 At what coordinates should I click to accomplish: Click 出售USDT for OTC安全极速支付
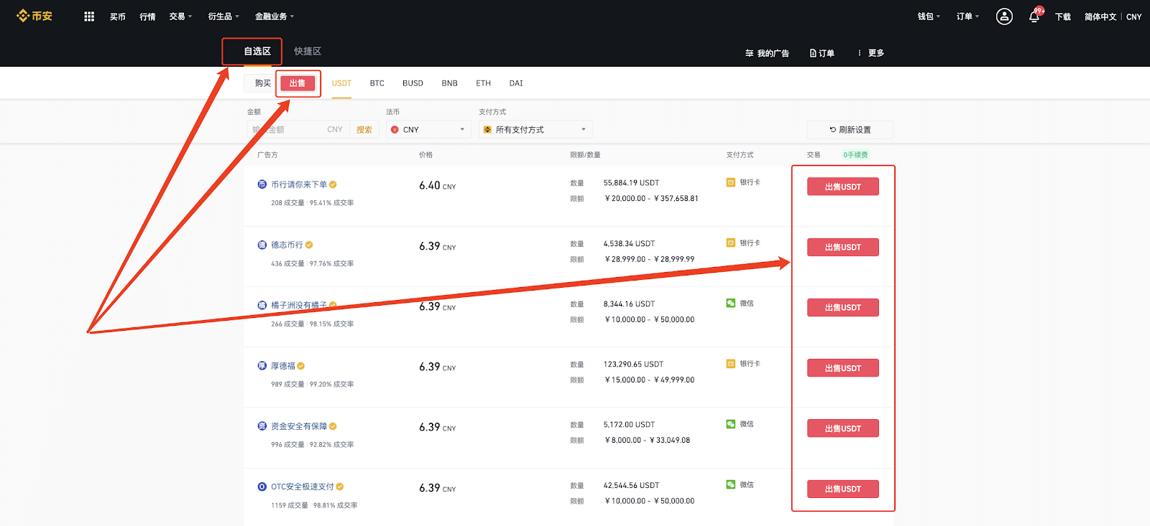(x=843, y=489)
